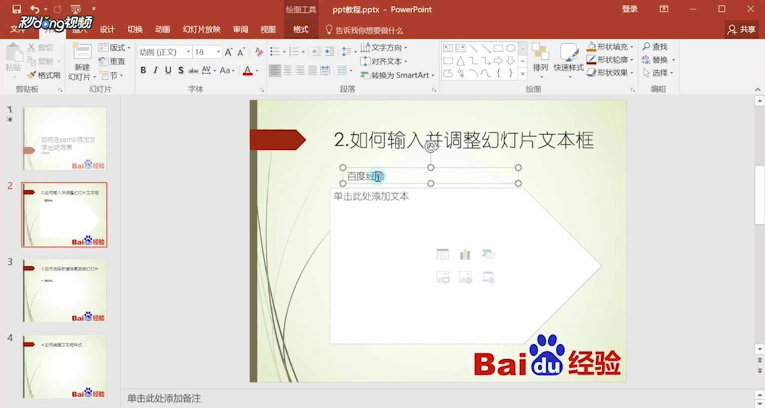Insert SmartArt icon in content placeholder
The height and width of the screenshot is (408, 765).
(x=488, y=254)
